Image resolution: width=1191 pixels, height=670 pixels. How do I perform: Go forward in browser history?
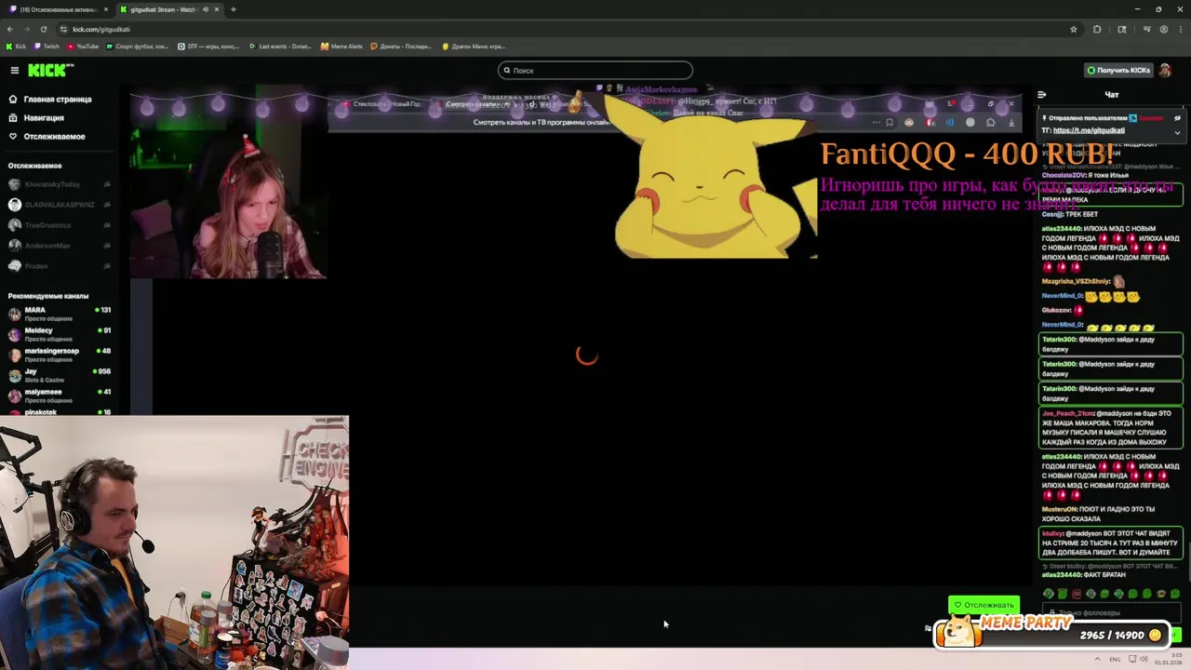pyautogui.click(x=27, y=29)
